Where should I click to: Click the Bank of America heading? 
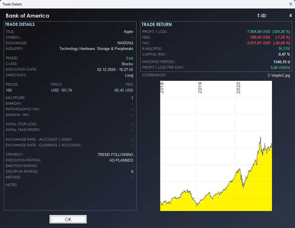[27, 16]
